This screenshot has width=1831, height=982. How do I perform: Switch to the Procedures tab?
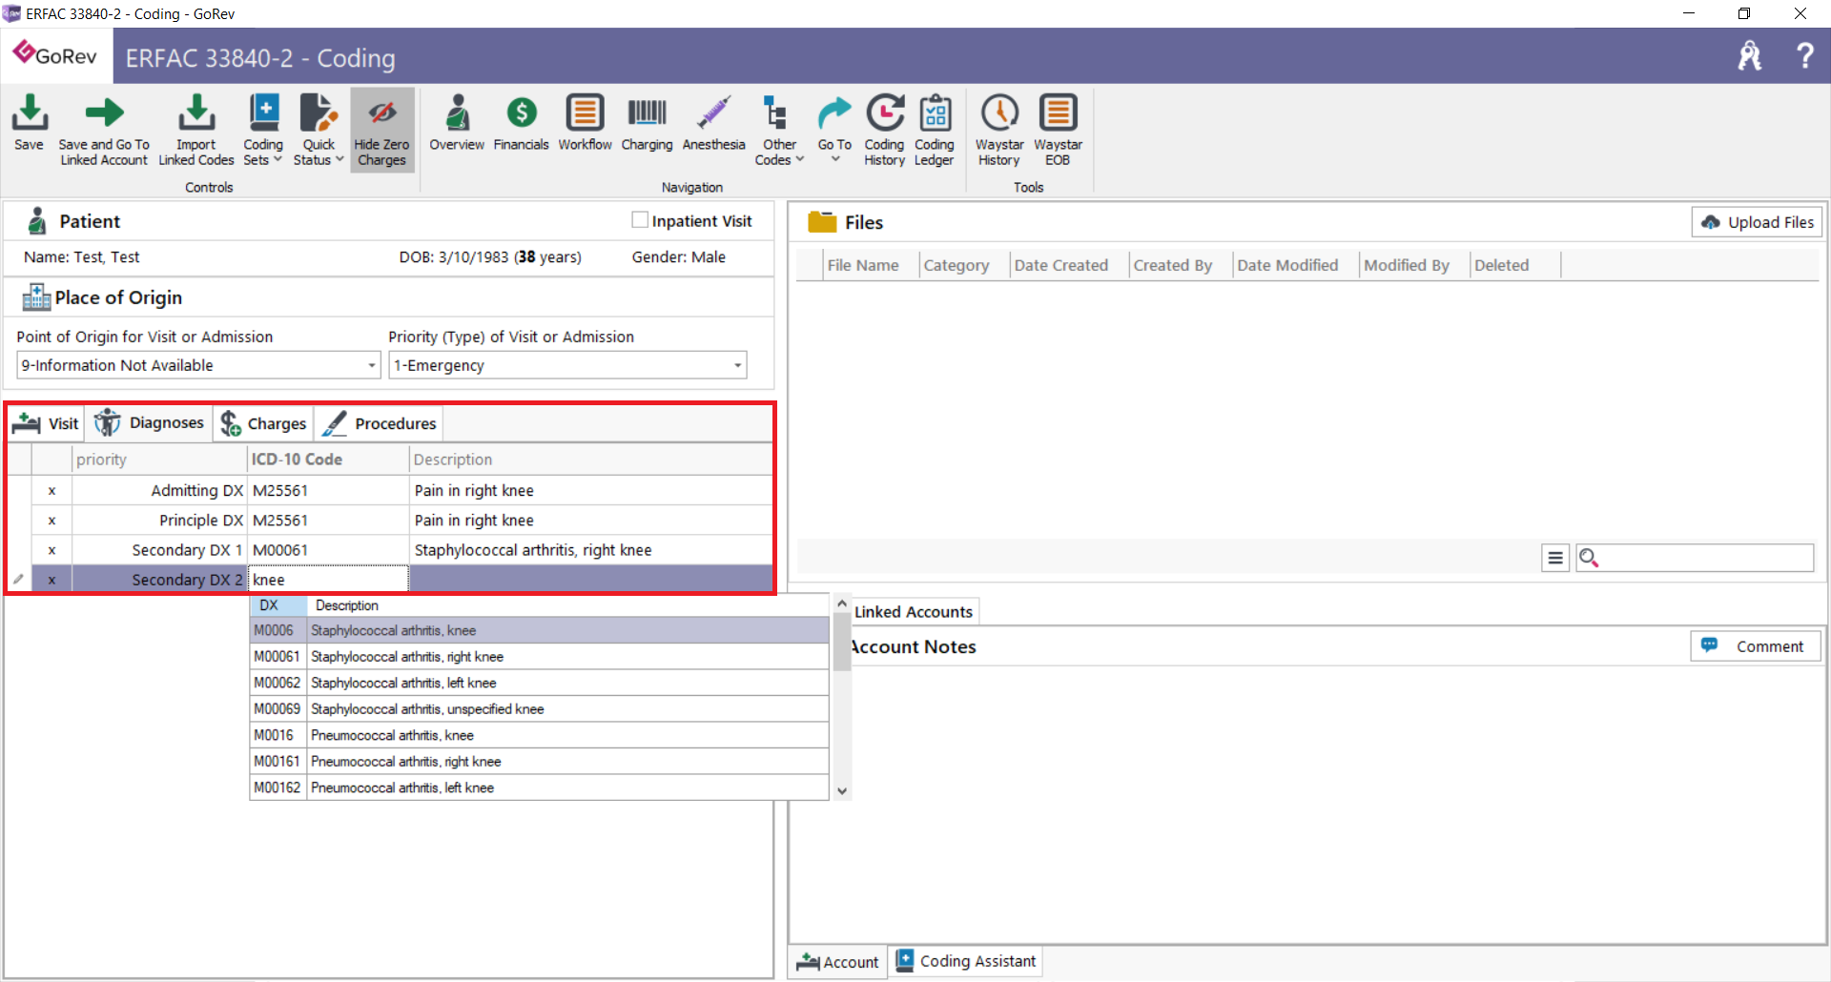(x=379, y=423)
